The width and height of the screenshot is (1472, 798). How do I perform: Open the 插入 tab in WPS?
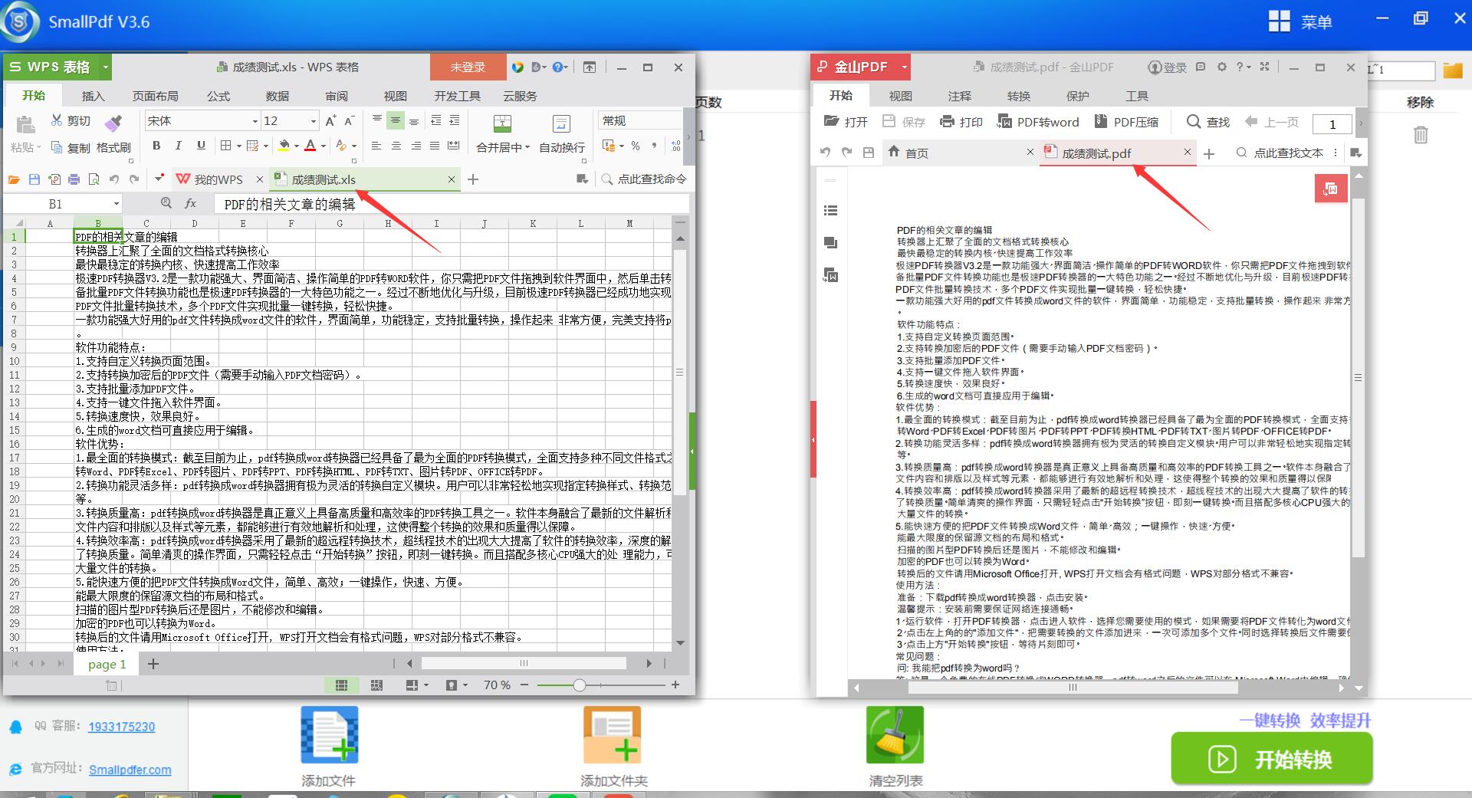click(93, 96)
